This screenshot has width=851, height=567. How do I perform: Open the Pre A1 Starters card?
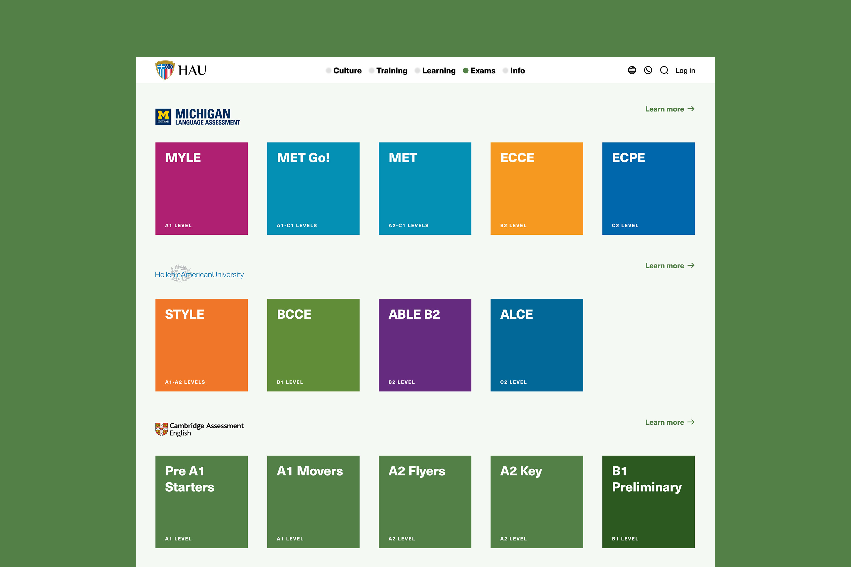(x=201, y=502)
